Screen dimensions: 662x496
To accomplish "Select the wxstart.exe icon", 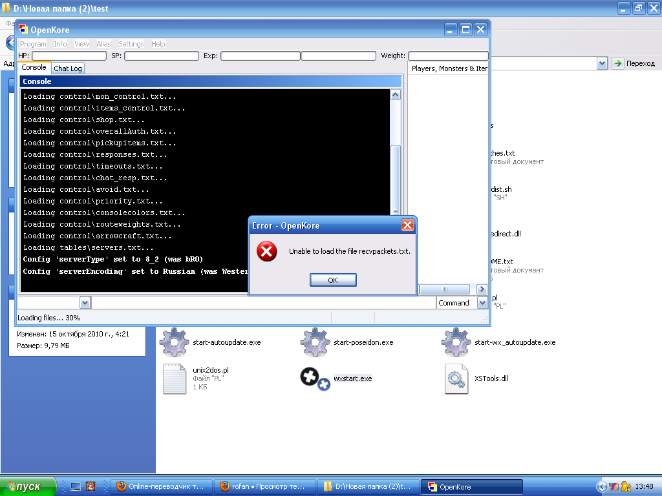I will click(315, 378).
